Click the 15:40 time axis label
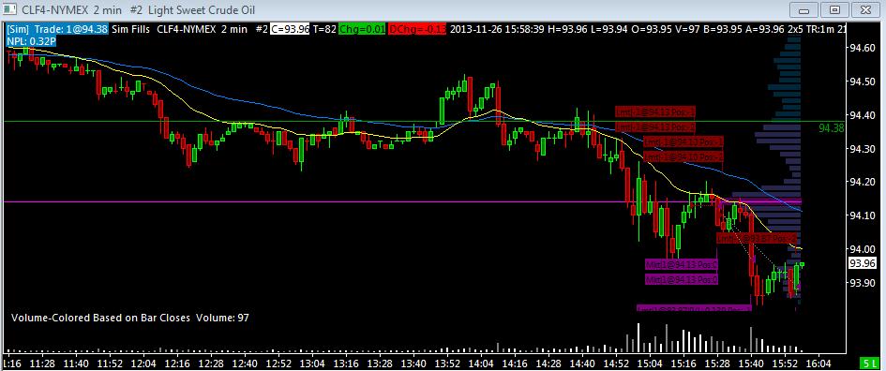 coord(753,363)
